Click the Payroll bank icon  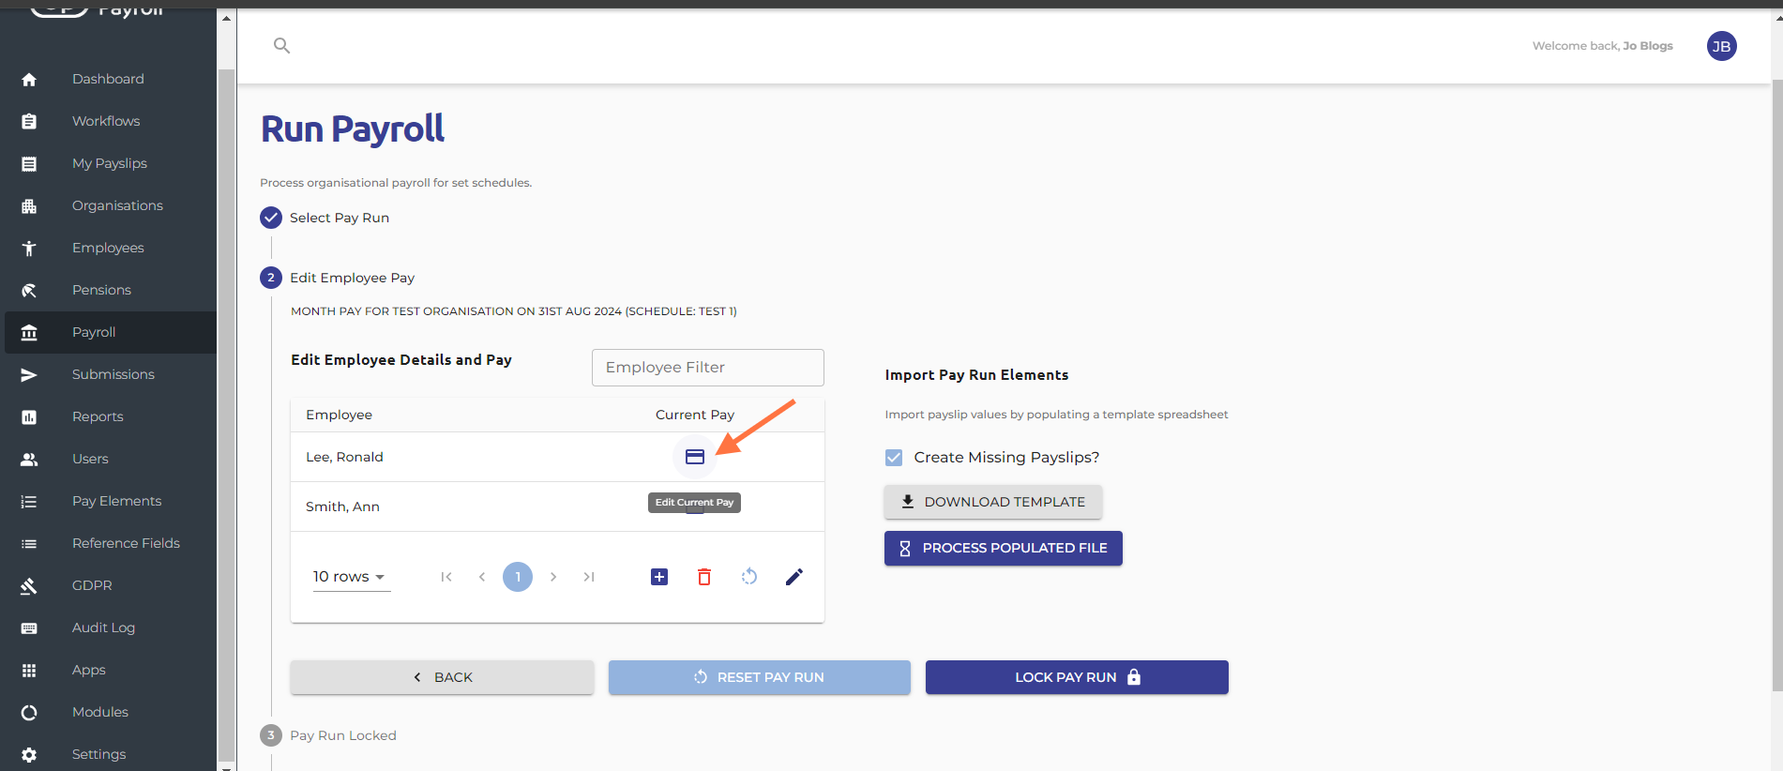[29, 333]
